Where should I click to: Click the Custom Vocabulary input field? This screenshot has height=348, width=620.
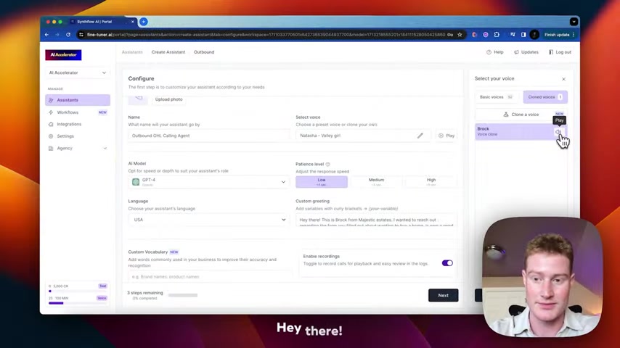click(x=210, y=276)
